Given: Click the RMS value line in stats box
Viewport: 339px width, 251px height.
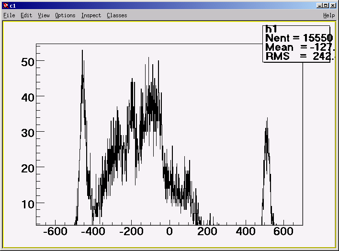Looking at the screenshot, I should click(299, 56).
